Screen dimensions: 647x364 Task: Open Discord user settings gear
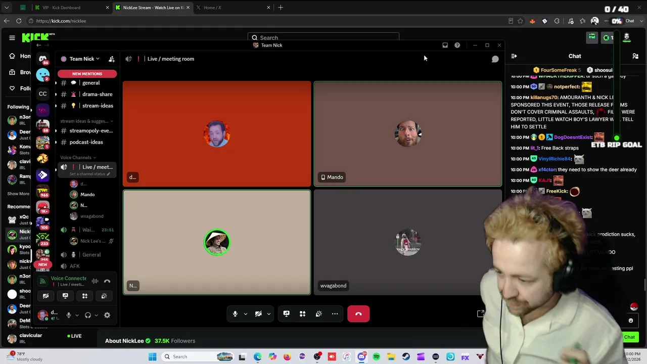point(107,315)
